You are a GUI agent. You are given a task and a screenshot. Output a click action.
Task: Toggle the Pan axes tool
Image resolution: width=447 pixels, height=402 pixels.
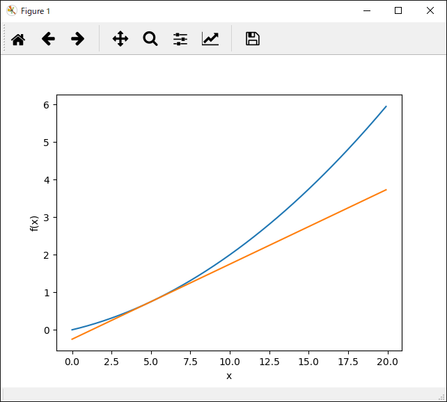pos(120,39)
